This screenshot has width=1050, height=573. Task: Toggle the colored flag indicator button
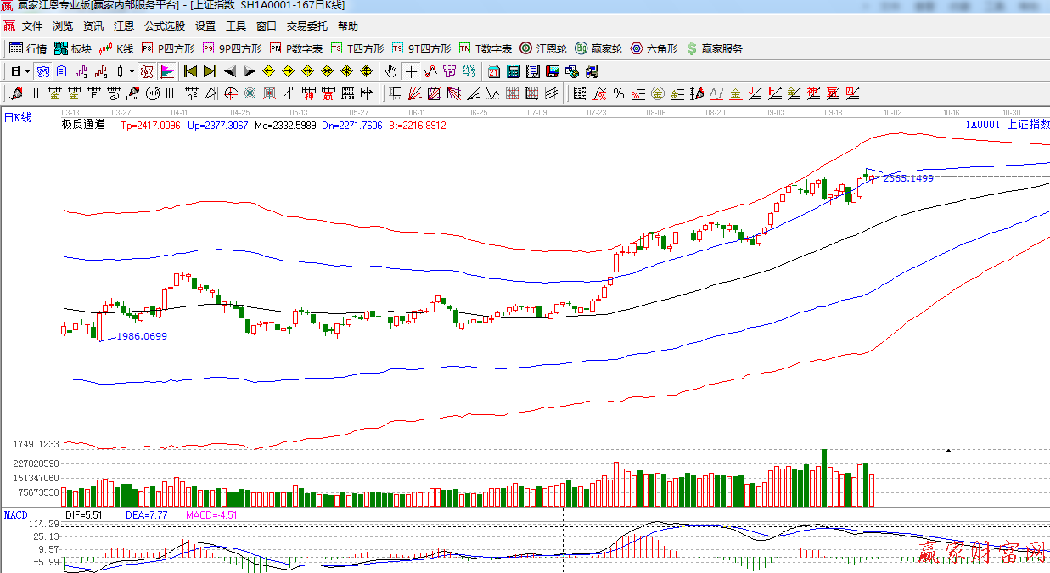(166, 70)
